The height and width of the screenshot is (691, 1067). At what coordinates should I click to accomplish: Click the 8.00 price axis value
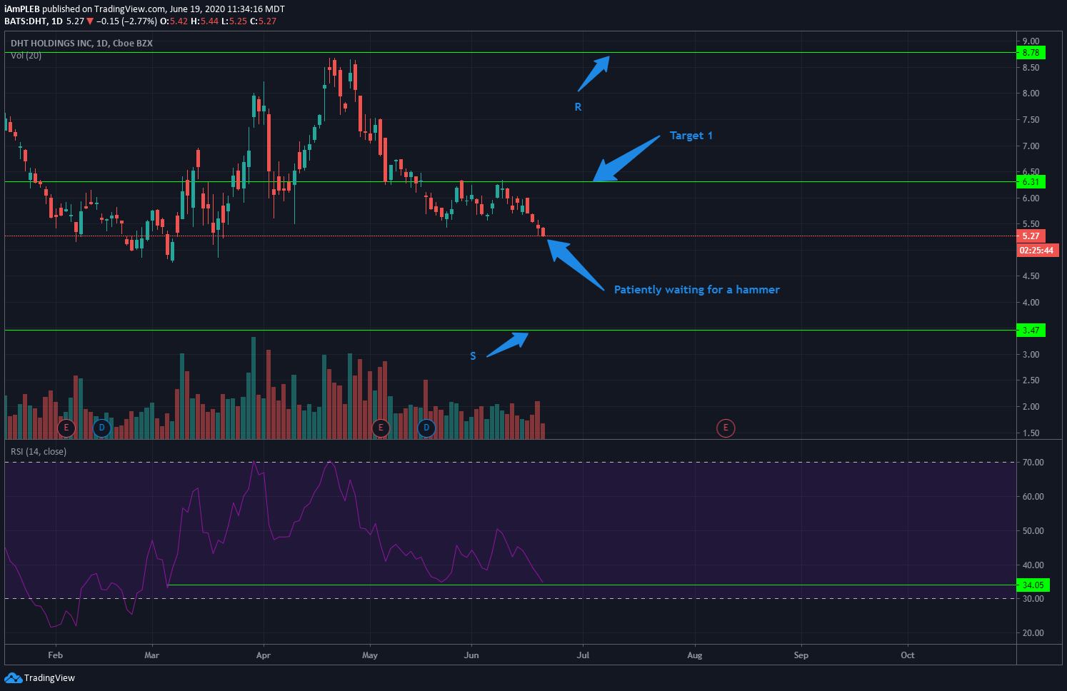tap(1031, 94)
